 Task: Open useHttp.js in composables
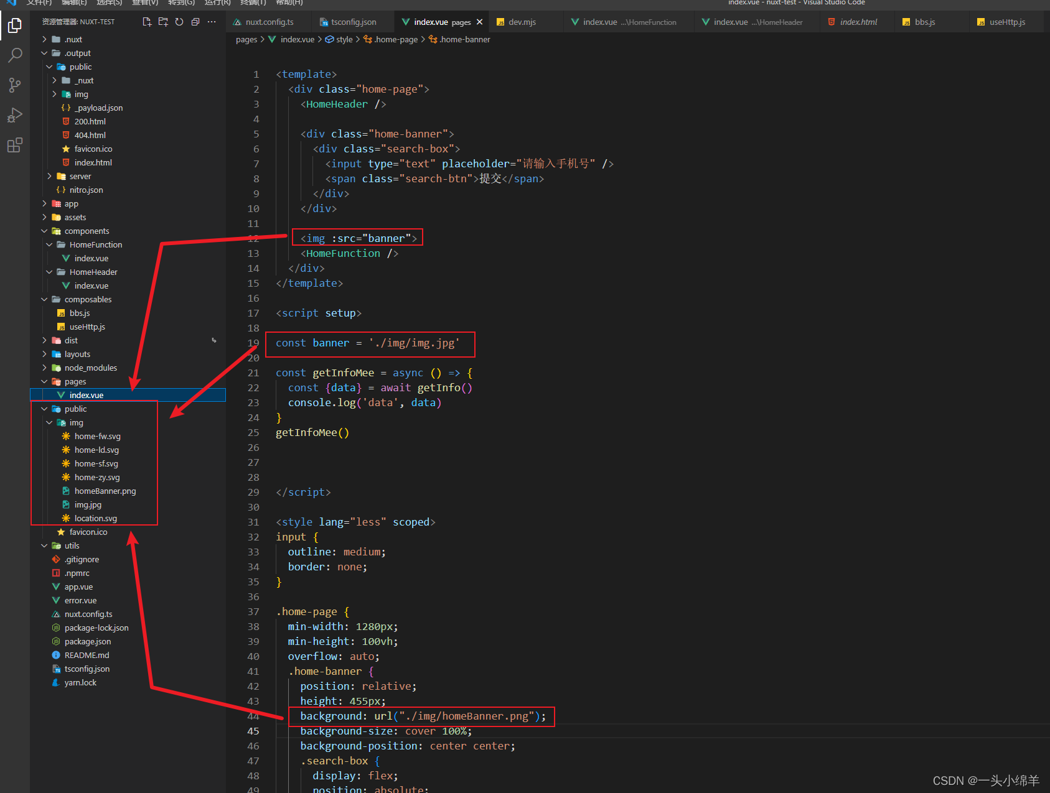tap(87, 327)
